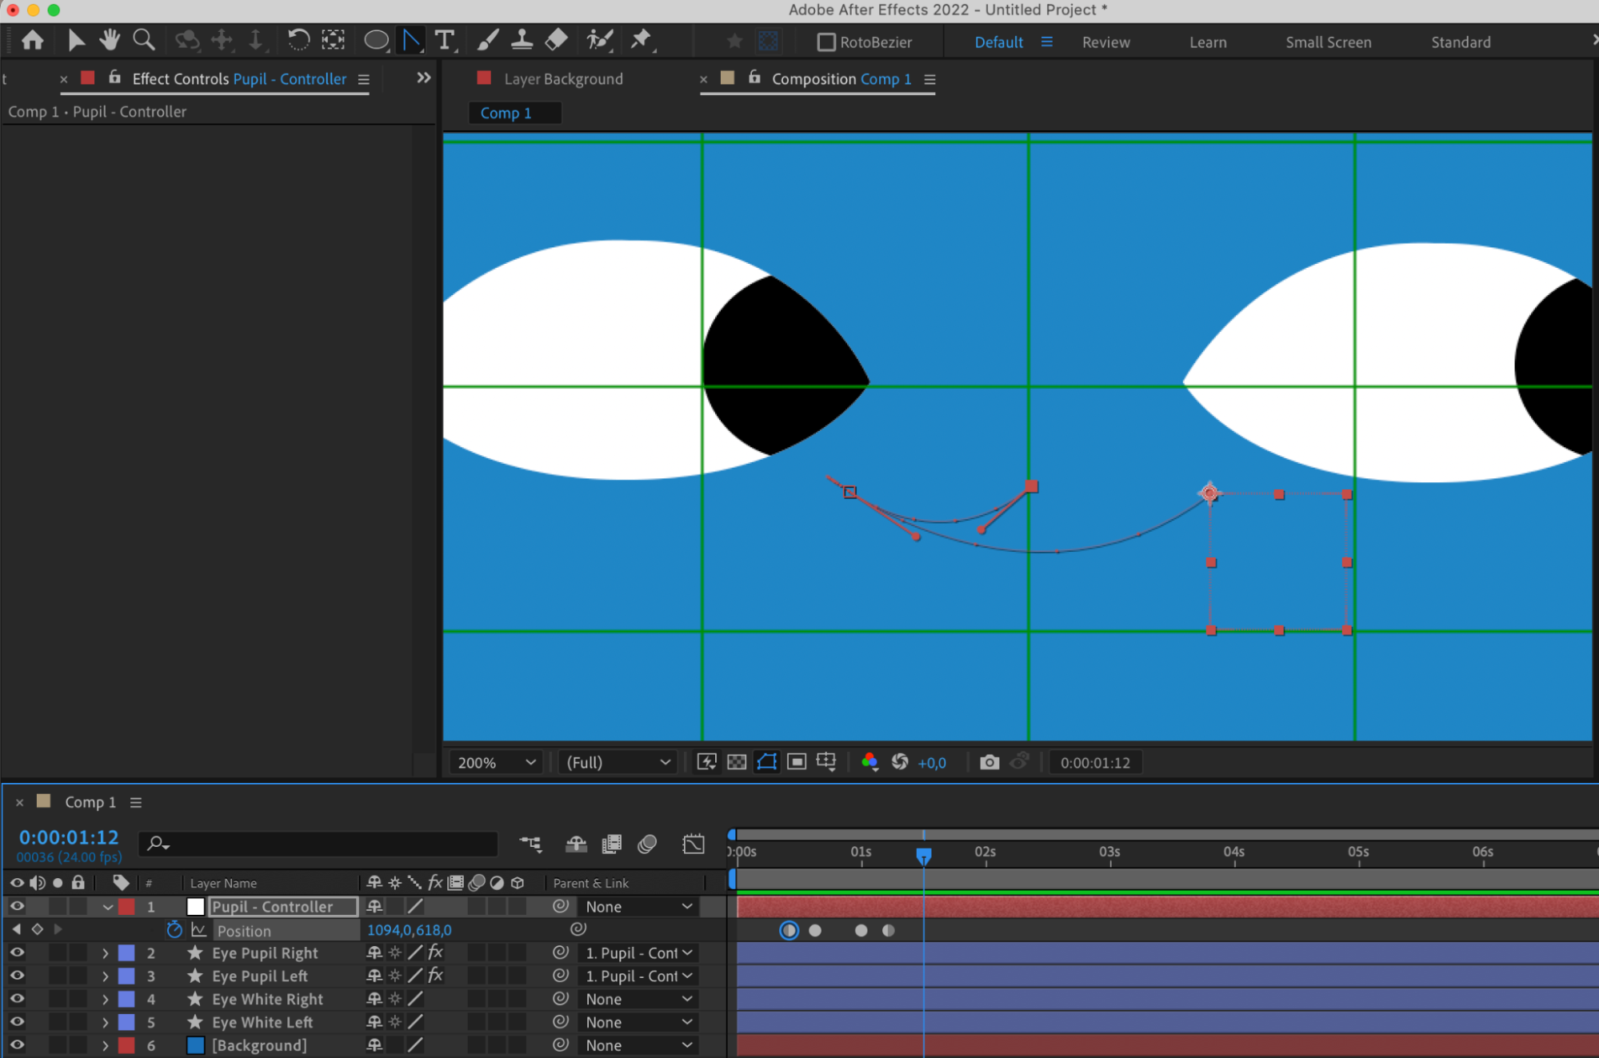Image resolution: width=1599 pixels, height=1058 pixels.
Task: Click the timeline current time indicator
Action: (923, 856)
